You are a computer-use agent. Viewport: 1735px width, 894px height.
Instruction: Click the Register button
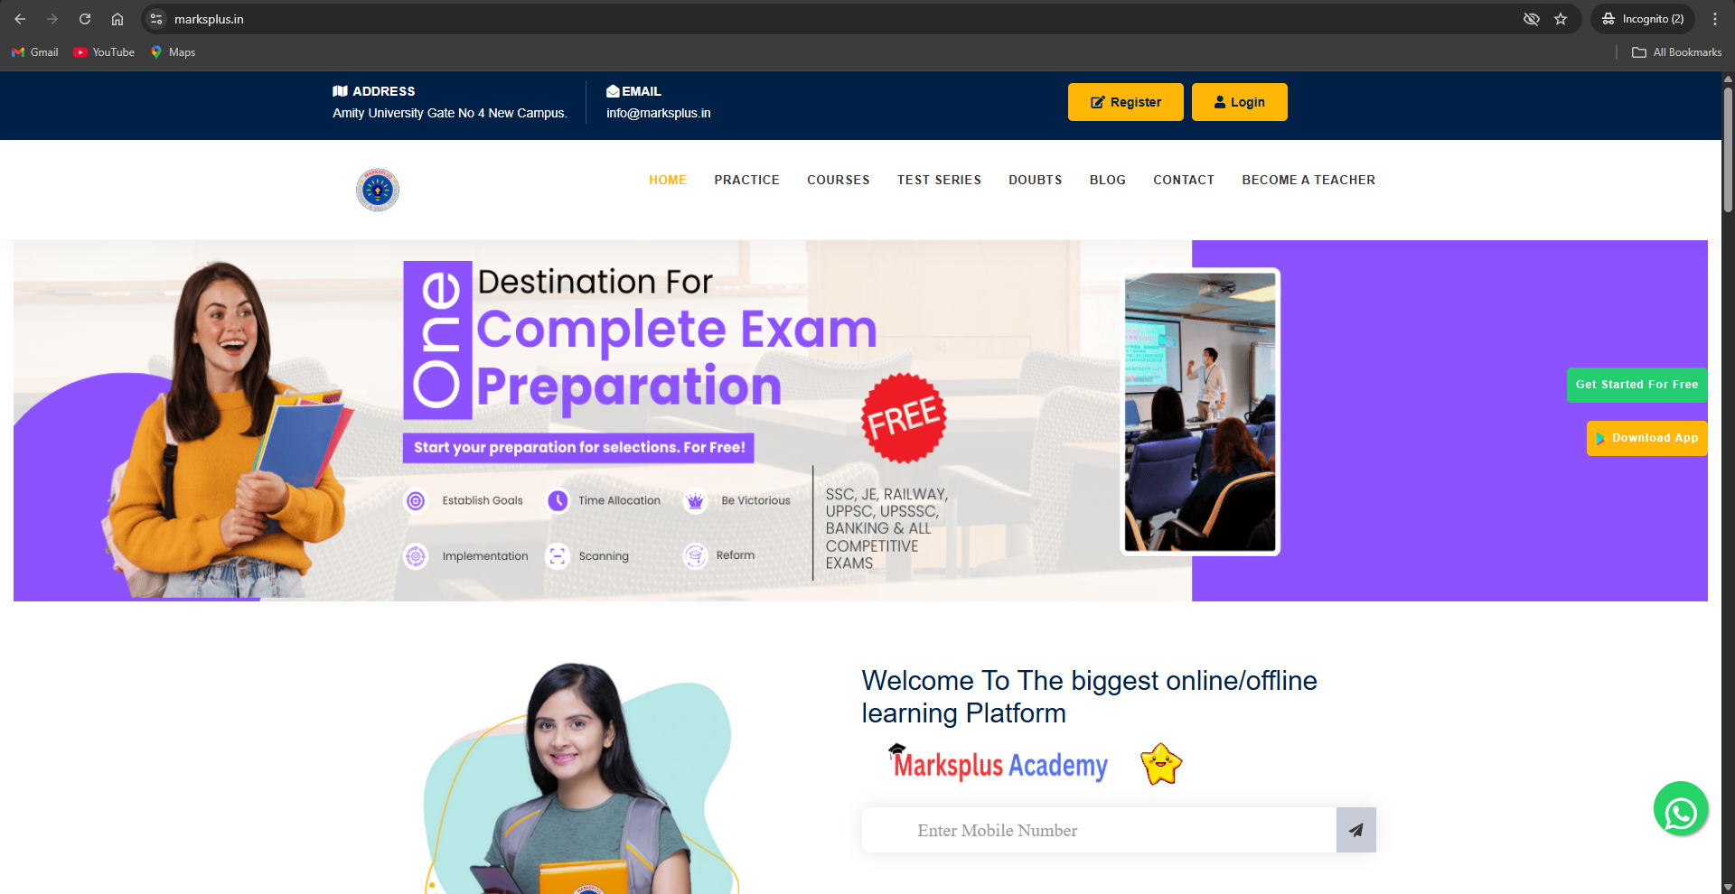[x=1125, y=102]
